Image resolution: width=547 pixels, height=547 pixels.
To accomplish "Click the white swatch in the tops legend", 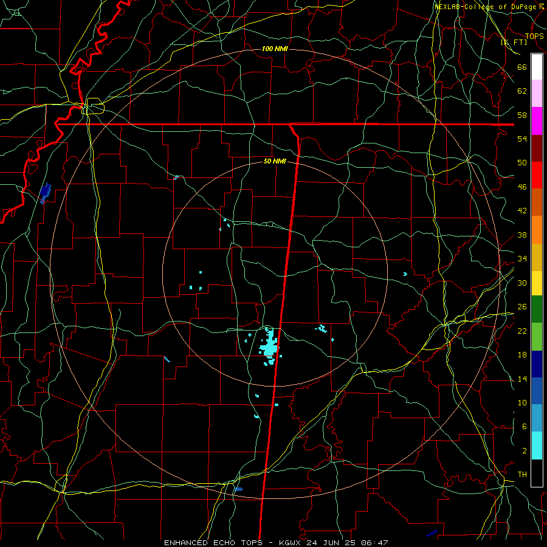I will pos(537,67).
